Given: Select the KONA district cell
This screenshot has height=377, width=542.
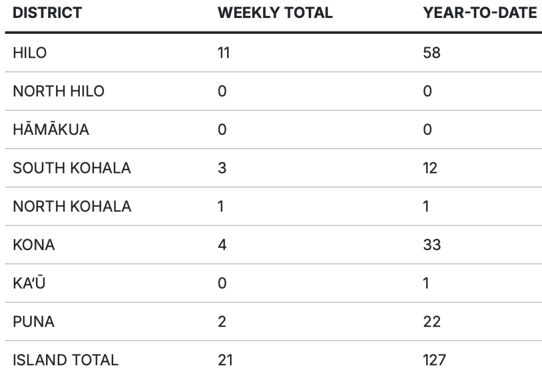Looking at the screenshot, I should click(33, 245).
